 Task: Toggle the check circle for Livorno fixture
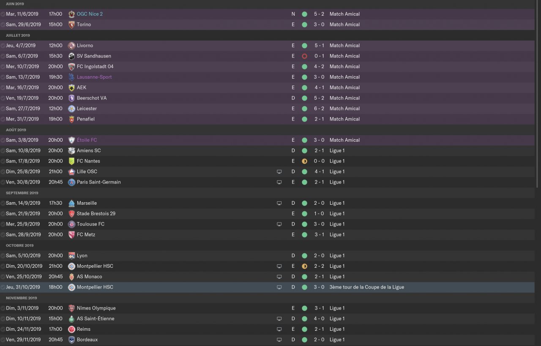pos(3,46)
